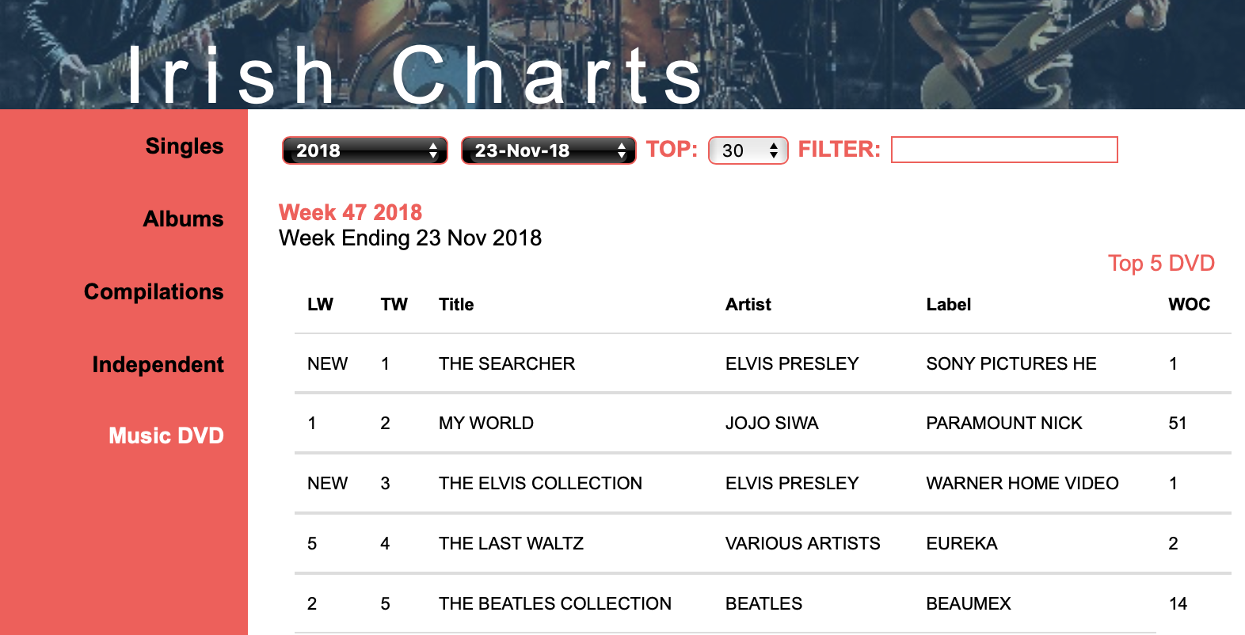
Task: Change the TOP chart size selector
Action: click(x=747, y=150)
